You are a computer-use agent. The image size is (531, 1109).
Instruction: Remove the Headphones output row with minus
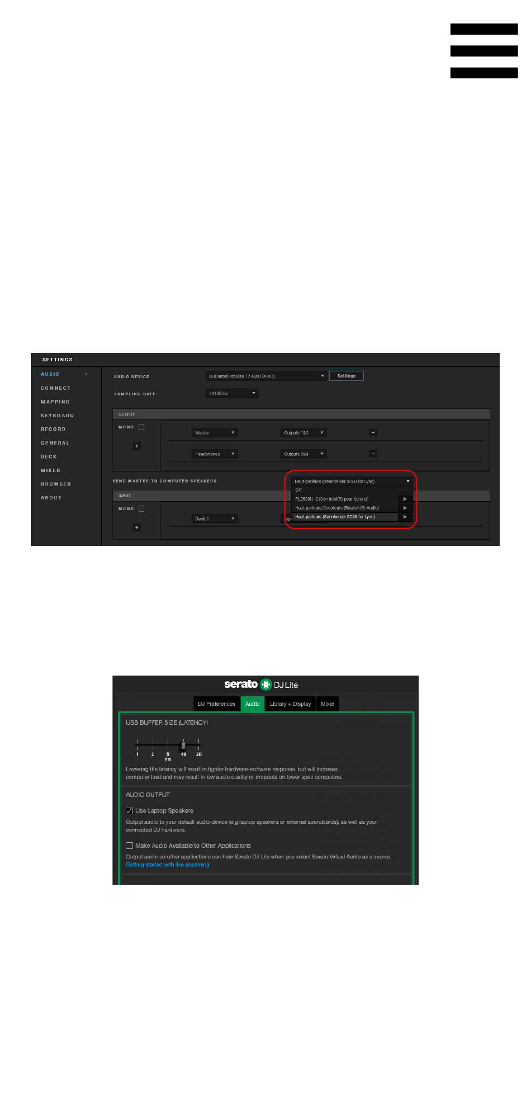(373, 454)
